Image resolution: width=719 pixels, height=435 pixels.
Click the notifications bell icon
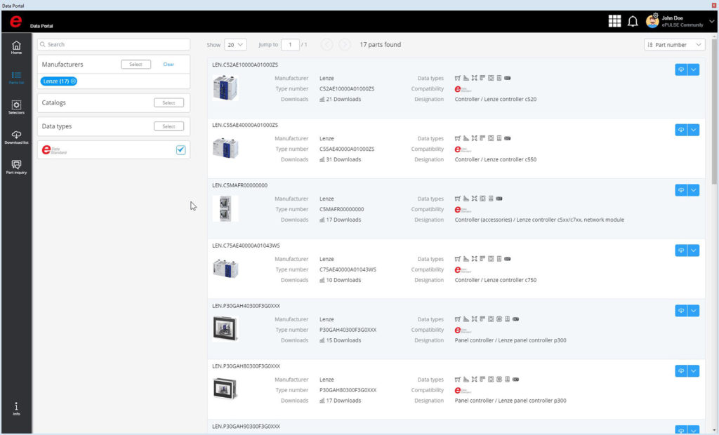(x=633, y=22)
